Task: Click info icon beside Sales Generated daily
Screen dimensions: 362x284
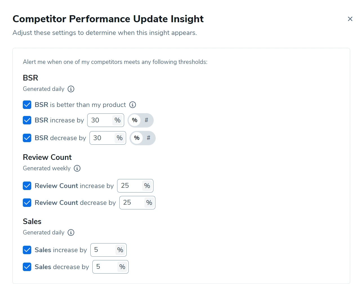Action: point(71,232)
